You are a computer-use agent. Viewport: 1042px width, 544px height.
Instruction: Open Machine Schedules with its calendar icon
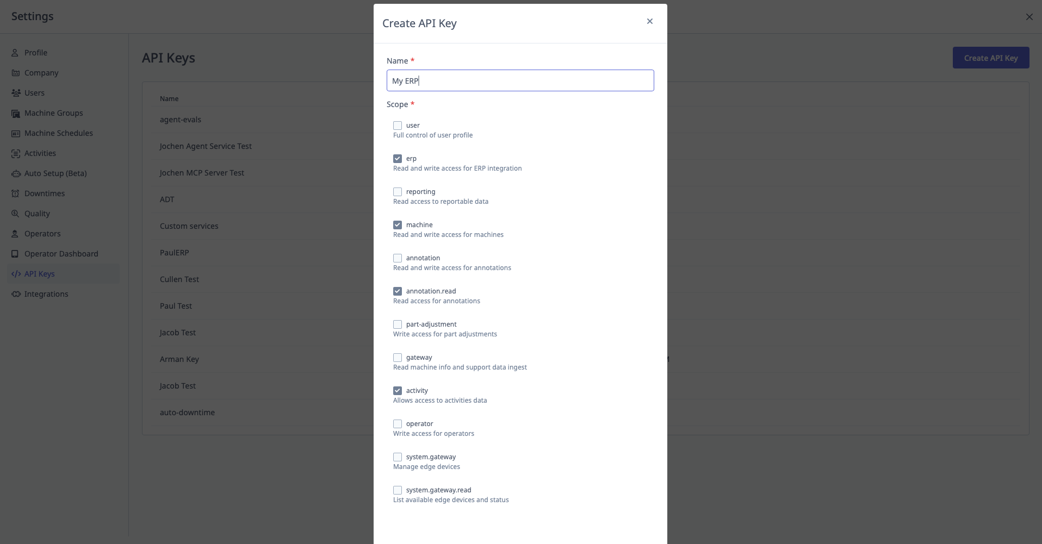16,133
